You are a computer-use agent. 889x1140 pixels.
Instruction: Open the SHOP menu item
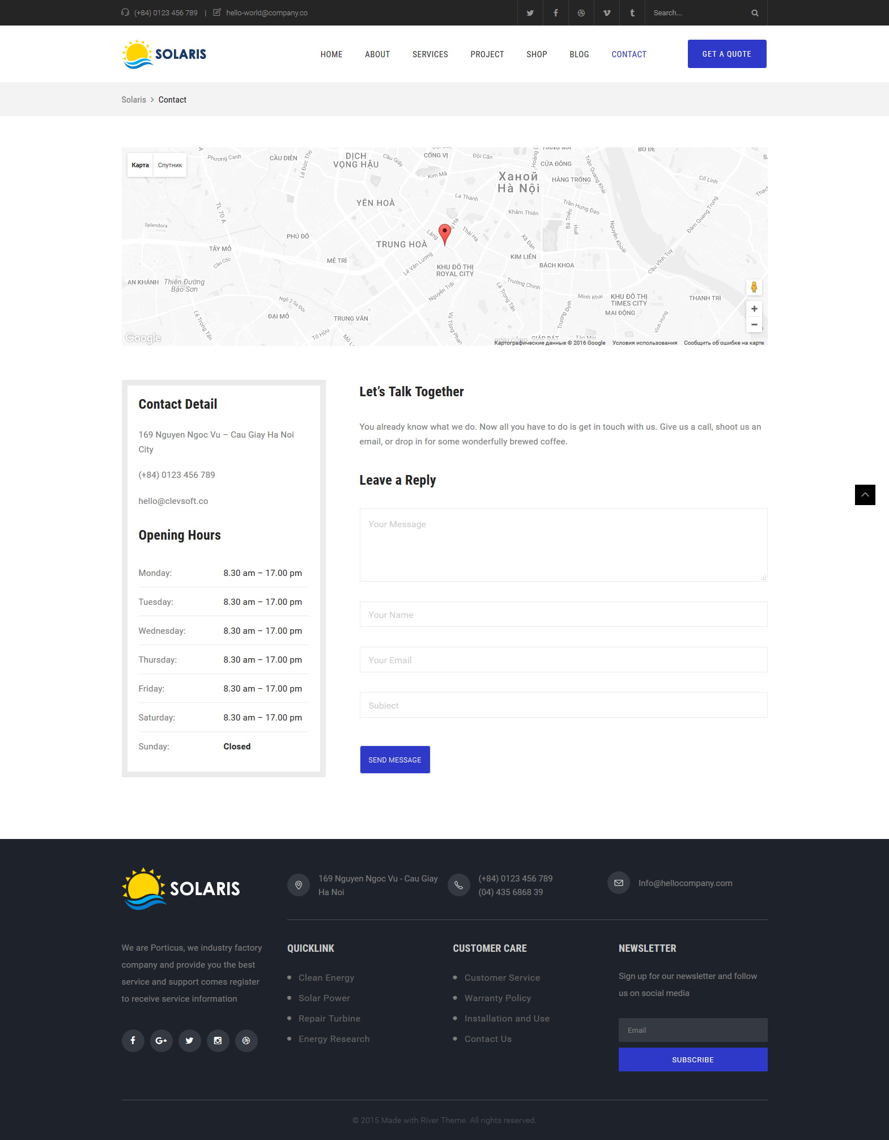coord(537,54)
